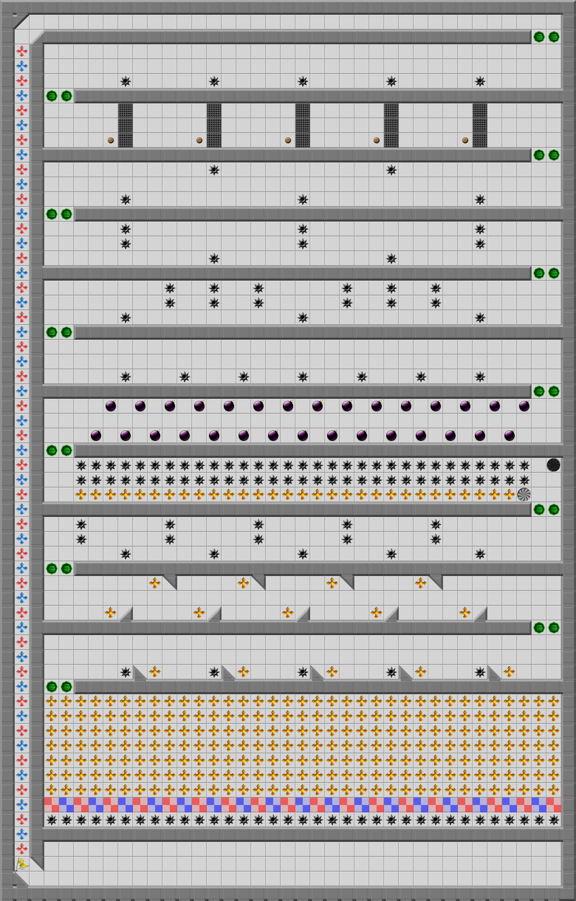Click the bottom-left spiked mine below the checkered strip
Viewport: 576px width, 901px height.
pyautogui.click(x=52, y=820)
